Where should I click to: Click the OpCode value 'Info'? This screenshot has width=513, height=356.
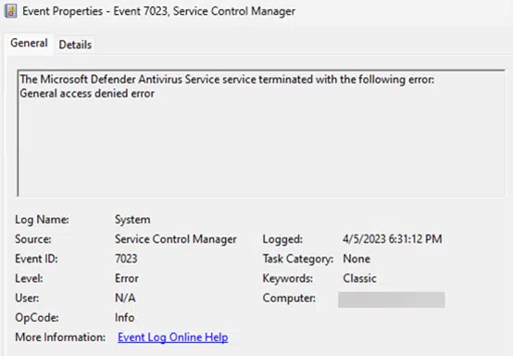click(x=124, y=318)
